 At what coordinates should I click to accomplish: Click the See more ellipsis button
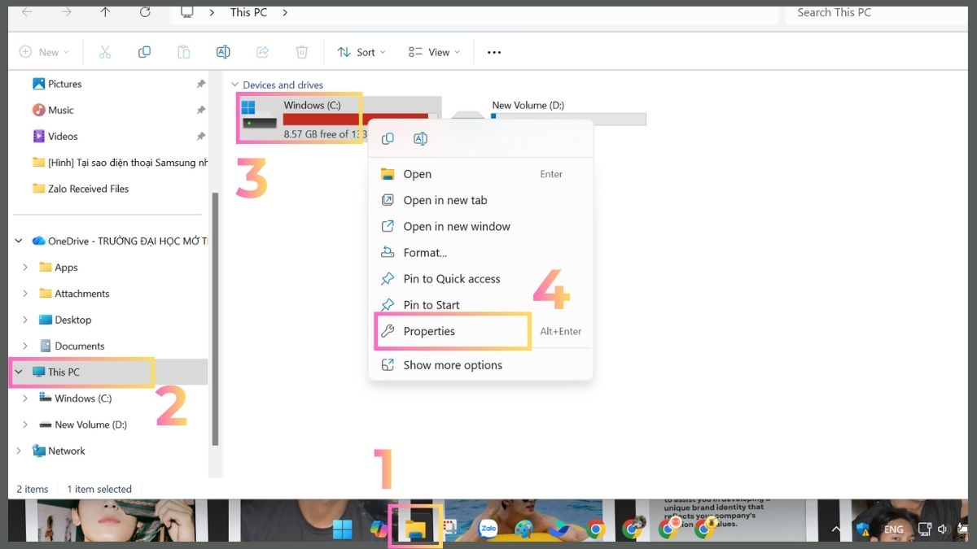click(493, 51)
